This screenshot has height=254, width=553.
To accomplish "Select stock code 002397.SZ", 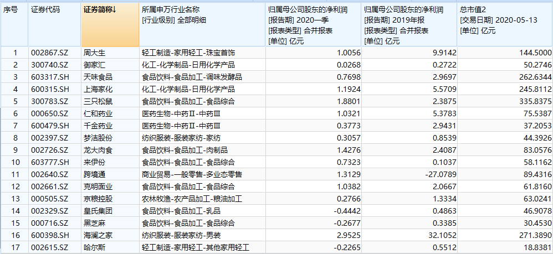I will (x=54, y=138).
